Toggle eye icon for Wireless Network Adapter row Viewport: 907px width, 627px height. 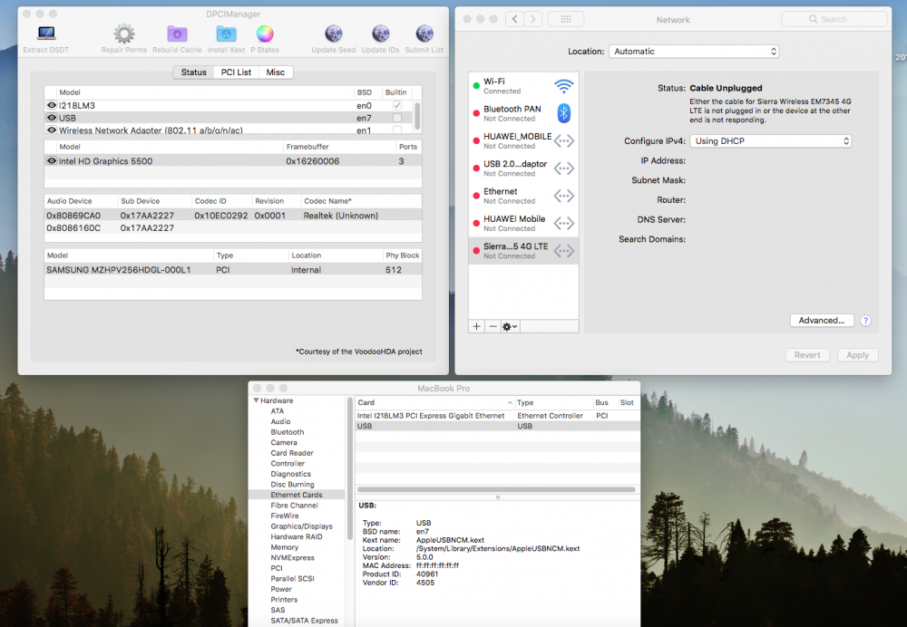(x=52, y=130)
